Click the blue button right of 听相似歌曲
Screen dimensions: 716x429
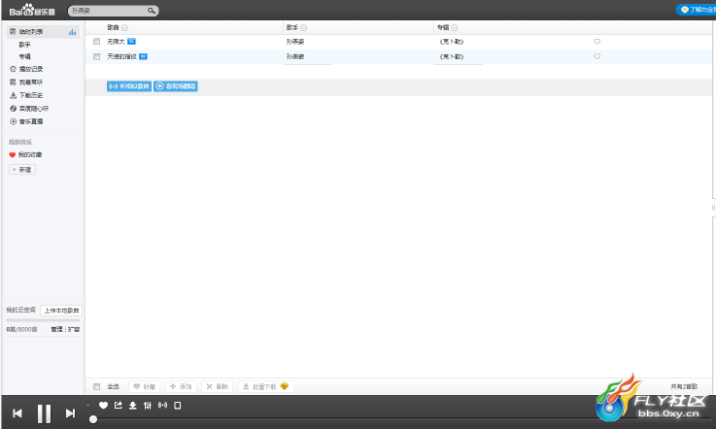coord(175,86)
